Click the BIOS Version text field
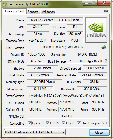113x139 pixels. [x=63, y=47]
